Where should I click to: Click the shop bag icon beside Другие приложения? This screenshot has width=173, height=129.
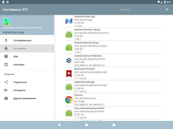[x=6, y=98]
